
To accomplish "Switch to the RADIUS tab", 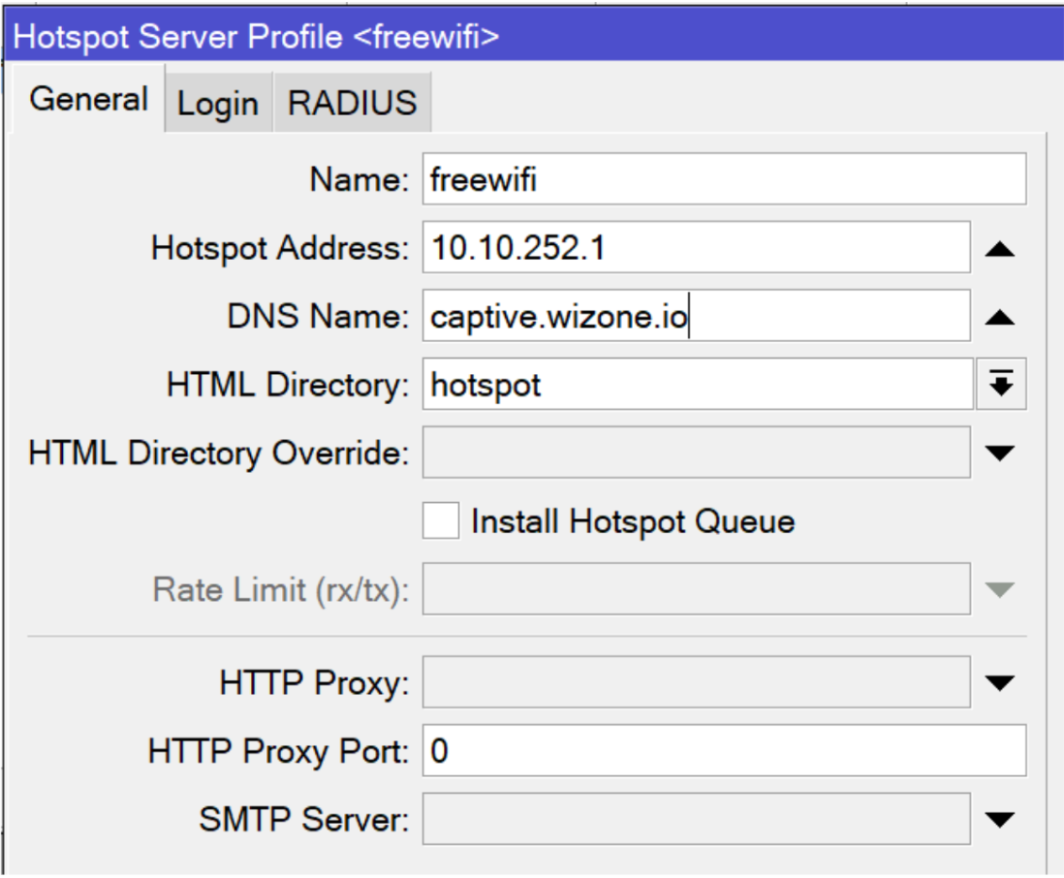I will pos(353,102).
